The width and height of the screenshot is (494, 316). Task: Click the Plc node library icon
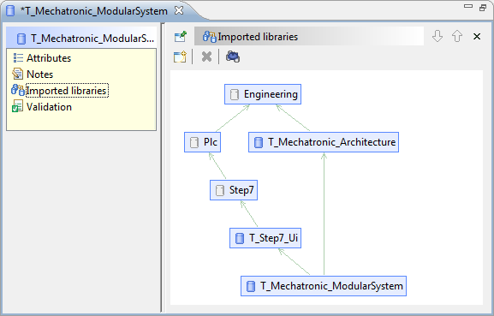tap(194, 142)
